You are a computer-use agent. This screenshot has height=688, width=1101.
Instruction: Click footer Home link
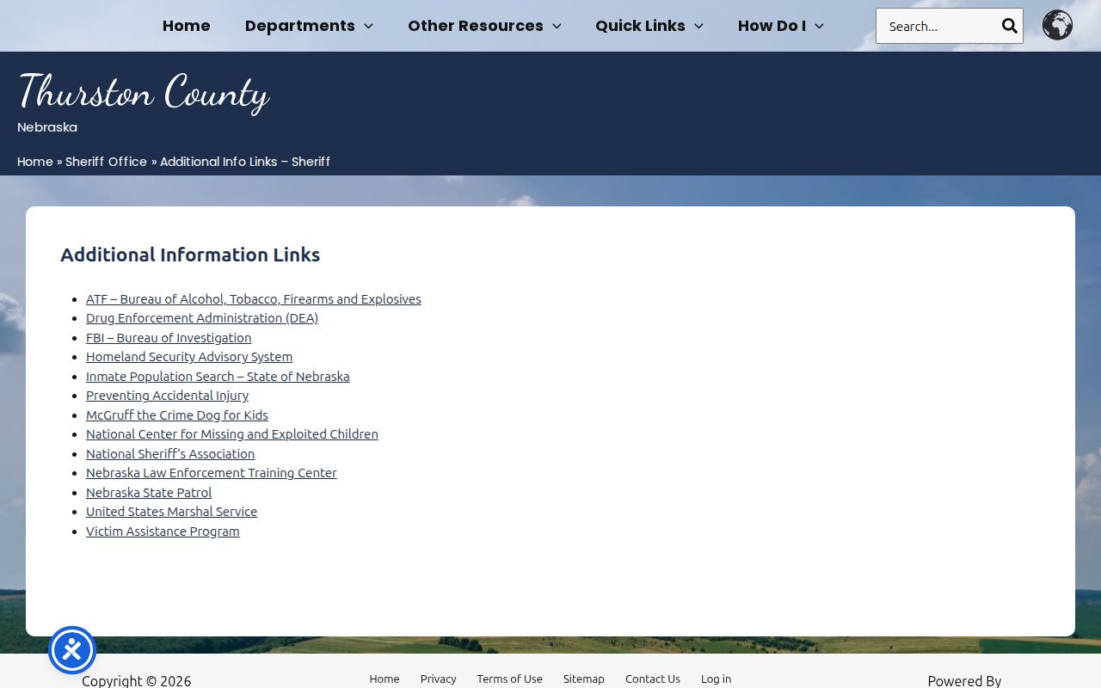click(x=384, y=679)
